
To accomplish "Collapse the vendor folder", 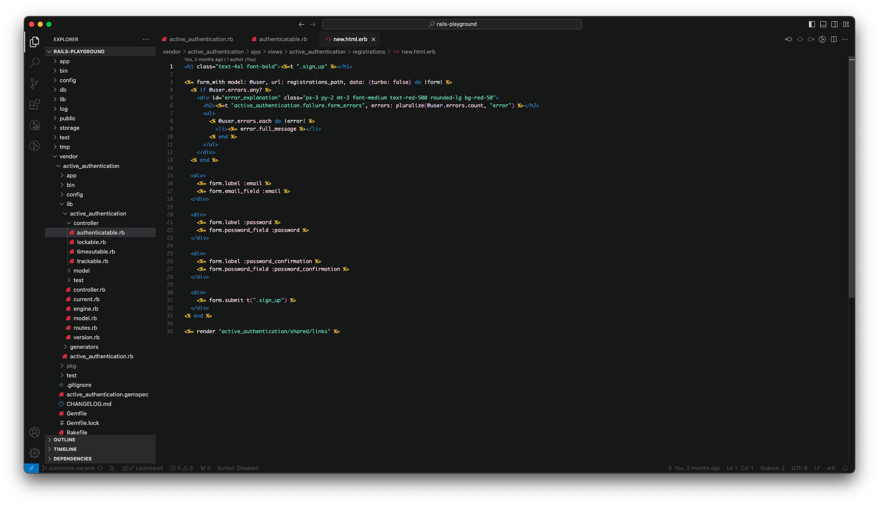I will [68, 157].
